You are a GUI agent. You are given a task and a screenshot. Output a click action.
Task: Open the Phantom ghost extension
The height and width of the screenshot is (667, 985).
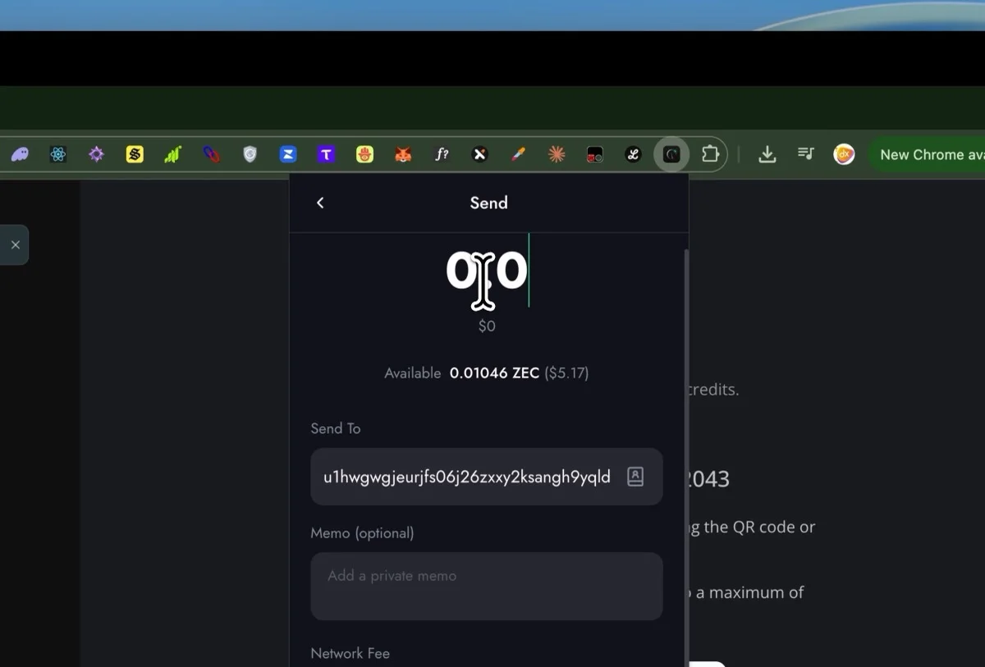point(20,154)
